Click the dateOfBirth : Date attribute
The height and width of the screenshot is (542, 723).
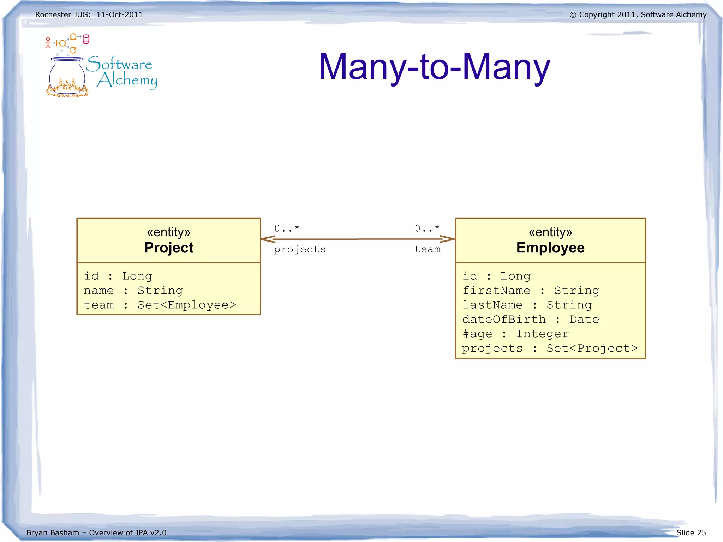(531, 319)
